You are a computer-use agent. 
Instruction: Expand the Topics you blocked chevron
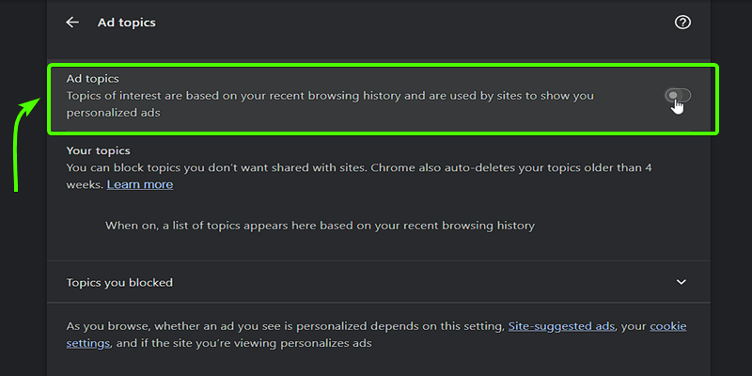pos(681,282)
